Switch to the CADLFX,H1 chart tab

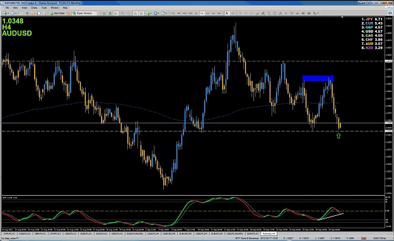click(x=25, y=233)
